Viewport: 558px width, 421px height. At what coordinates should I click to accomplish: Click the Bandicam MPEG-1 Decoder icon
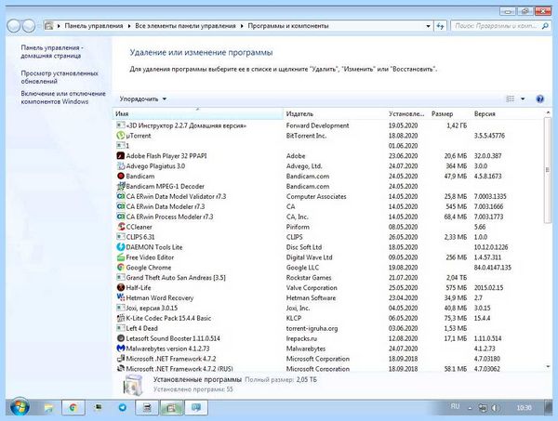[121, 186]
